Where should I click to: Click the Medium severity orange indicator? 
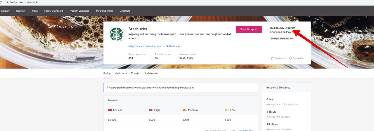[185, 110]
